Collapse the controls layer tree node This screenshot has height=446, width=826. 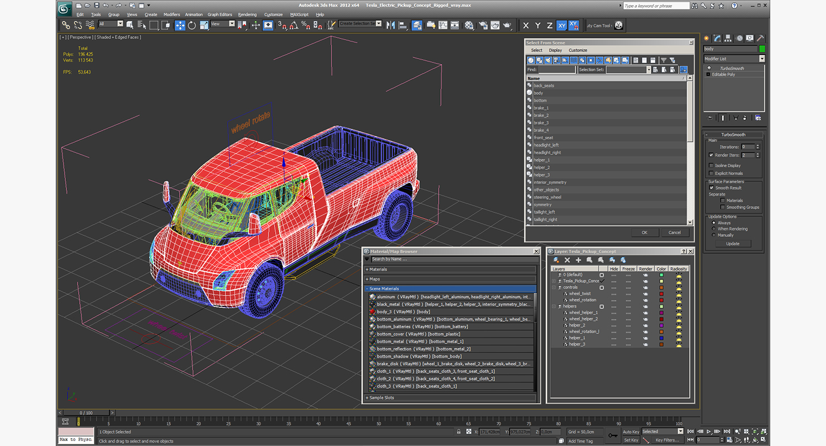click(x=554, y=288)
